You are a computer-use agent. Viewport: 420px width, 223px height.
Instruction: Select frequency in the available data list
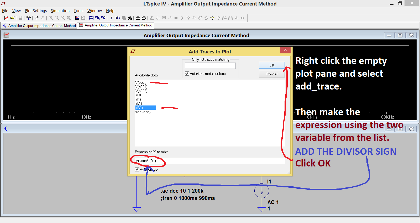143,112
